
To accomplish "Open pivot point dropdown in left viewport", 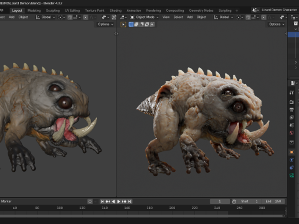I will (62, 17).
